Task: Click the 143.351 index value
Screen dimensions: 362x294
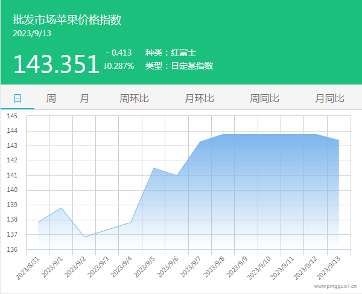Action: [x=56, y=64]
